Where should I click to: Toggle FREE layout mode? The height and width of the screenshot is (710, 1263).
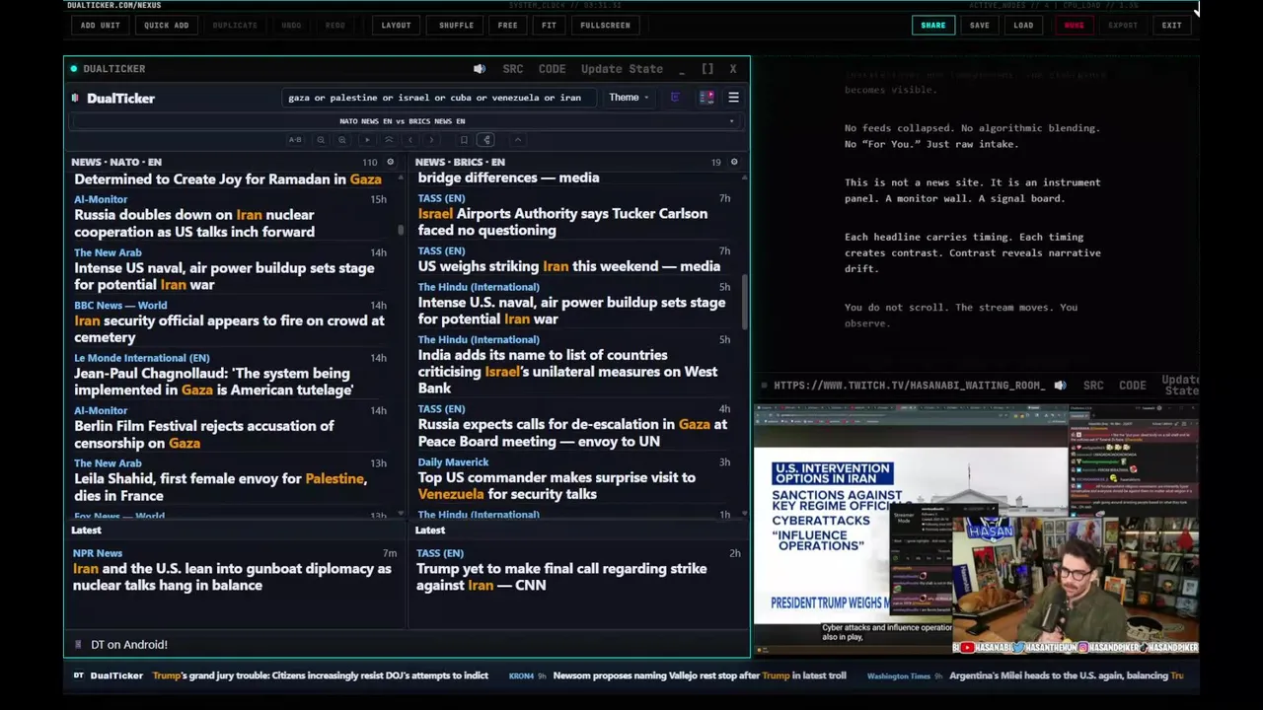508,25
